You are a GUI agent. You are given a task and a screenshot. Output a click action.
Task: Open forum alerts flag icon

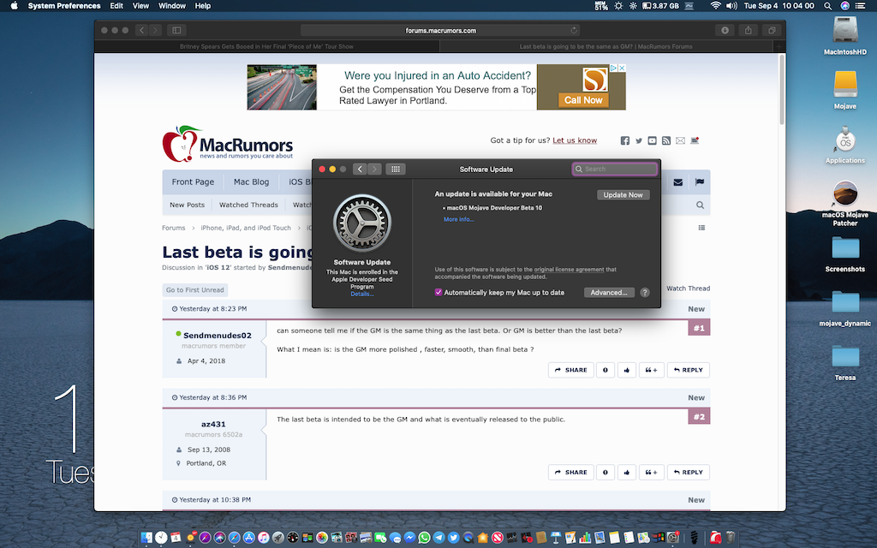click(699, 182)
